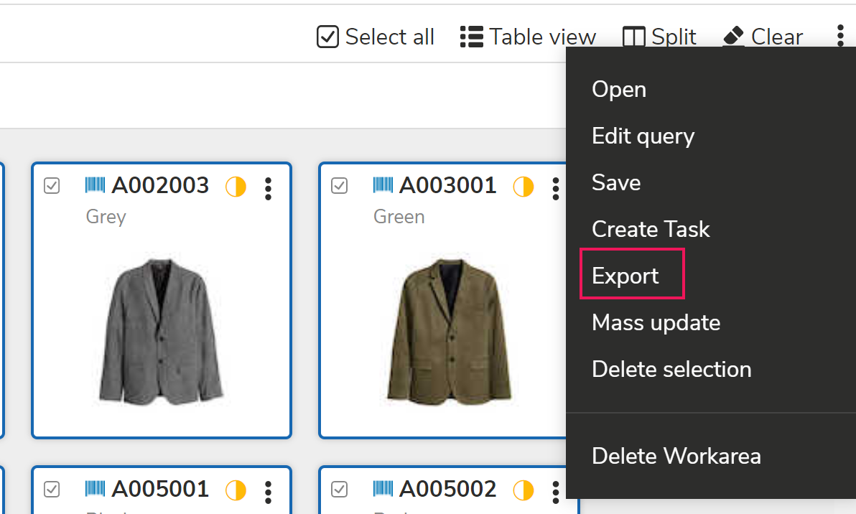This screenshot has height=514, width=856.
Task: Open three-dot menu on A005002 card
Action: click(556, 492)
